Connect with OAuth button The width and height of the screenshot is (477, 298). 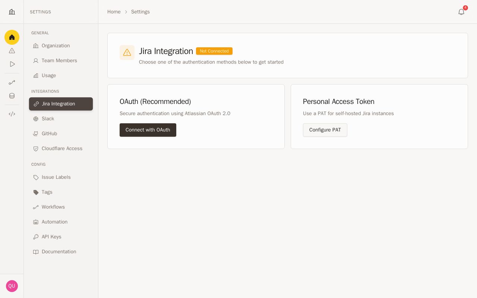click(x=148, y=130)
